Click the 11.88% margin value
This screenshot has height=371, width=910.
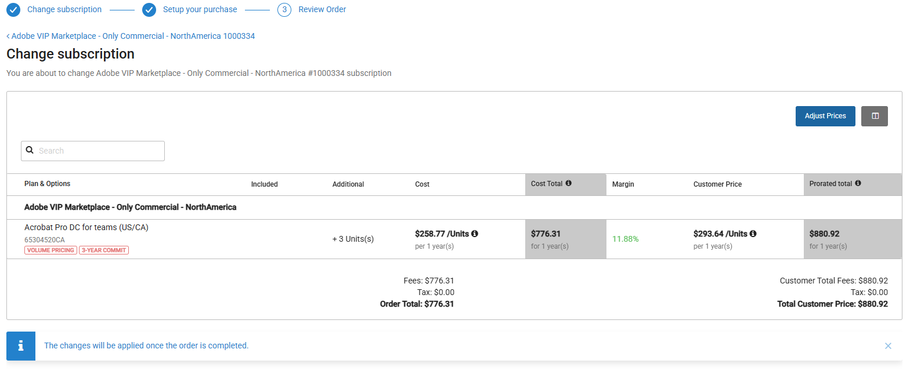pyautogui.click(x=625, y=239)
